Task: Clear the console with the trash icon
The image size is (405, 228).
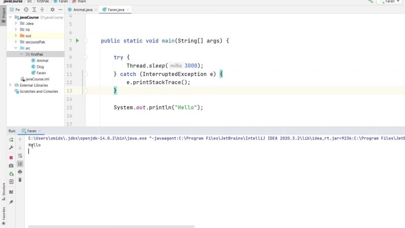Action: point(20,180)
